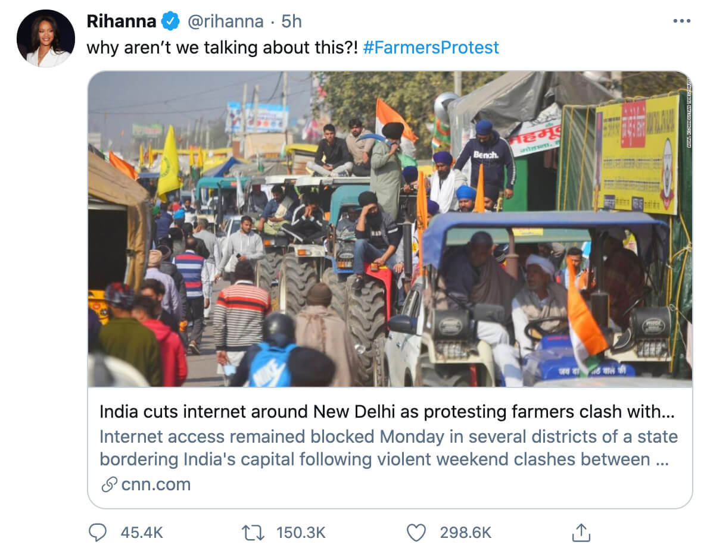Click the retweet arrows icon
Screen dimensions: 710x551
point(254,533)
